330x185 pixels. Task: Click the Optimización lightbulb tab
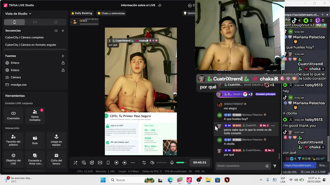tap(189, 13)
